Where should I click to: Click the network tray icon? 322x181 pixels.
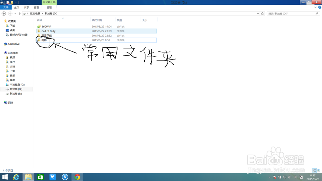(x=284, y=177)
